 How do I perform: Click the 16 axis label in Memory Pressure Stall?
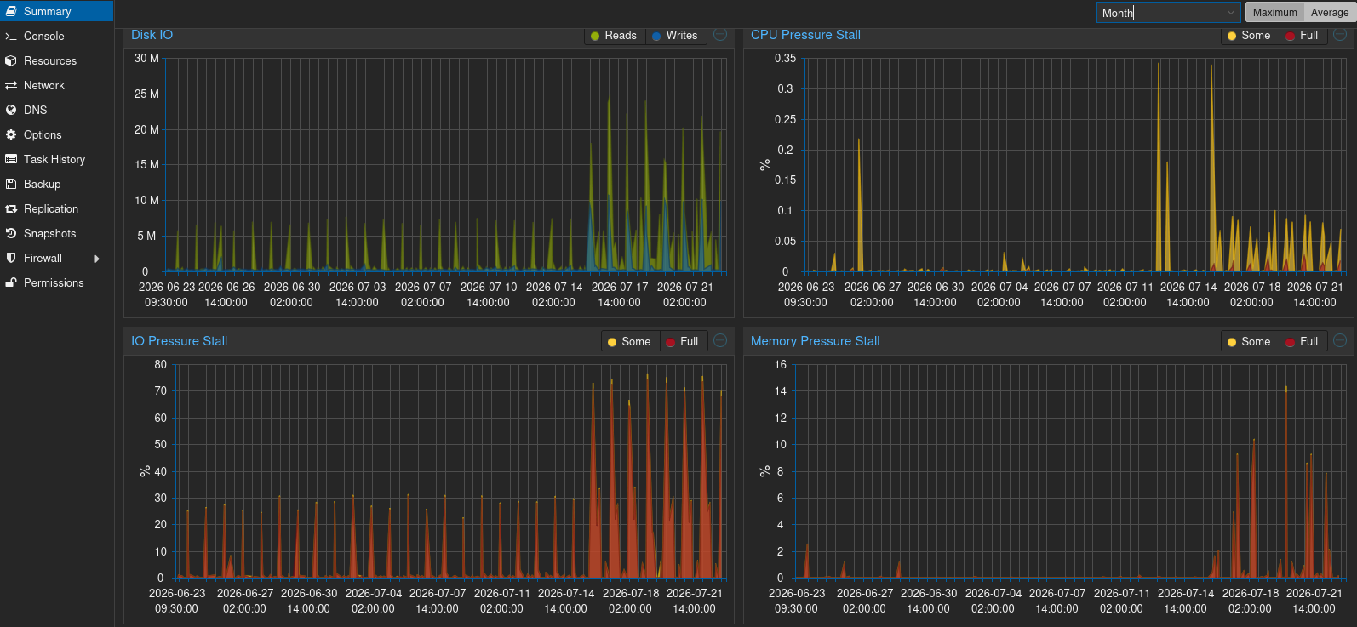tap(780, 365)
